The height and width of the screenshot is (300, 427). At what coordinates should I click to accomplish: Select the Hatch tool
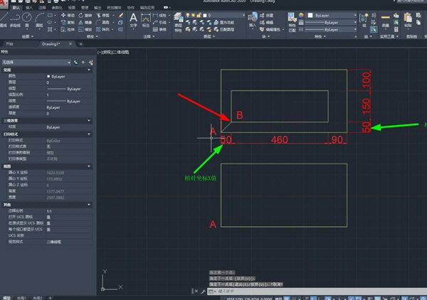tap(50, 29)
